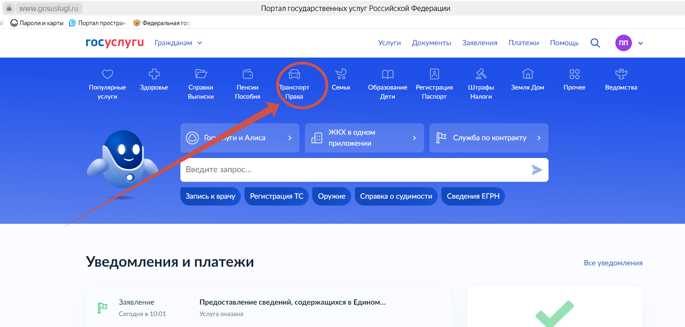Open Федеральная гос bookmark
This screenshot has height=327, width=685.
point(162,23)
